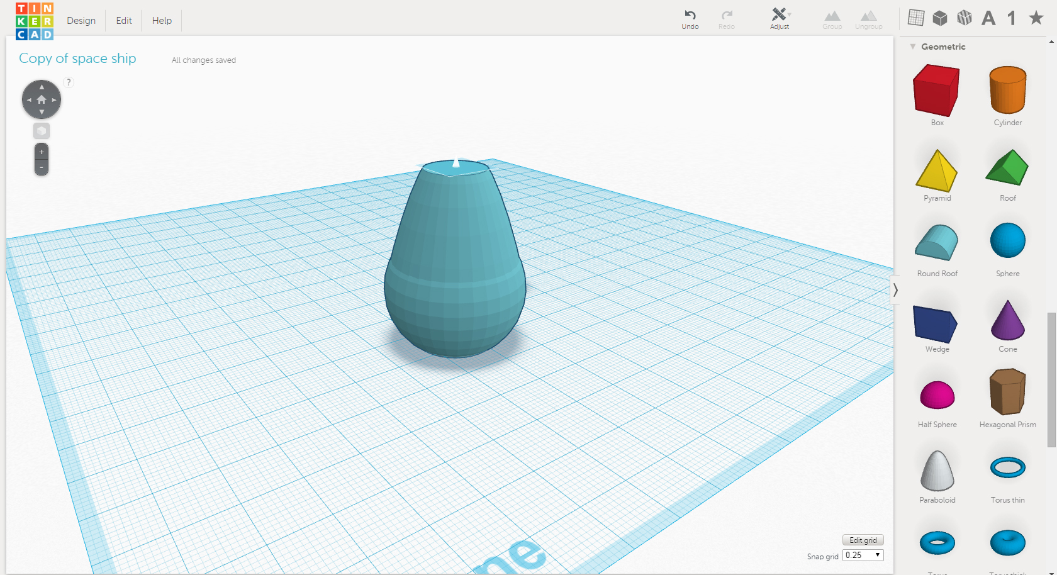Click the Group button
This screenshot has width=1057, height=575.
(832, 20)
